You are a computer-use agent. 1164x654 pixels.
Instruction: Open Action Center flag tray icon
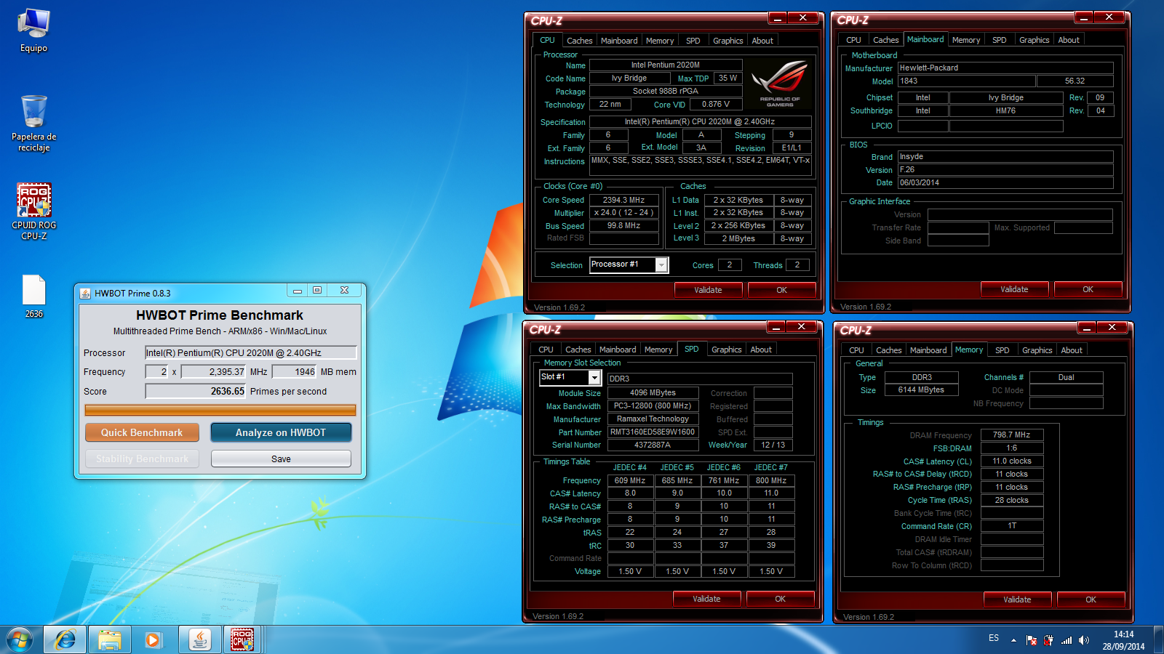pyautogui.click(x=1032, y=640)
